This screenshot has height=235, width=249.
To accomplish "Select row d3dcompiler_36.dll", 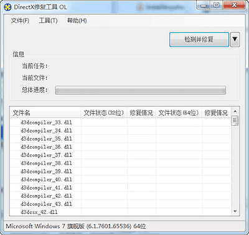I will (121, 147).
